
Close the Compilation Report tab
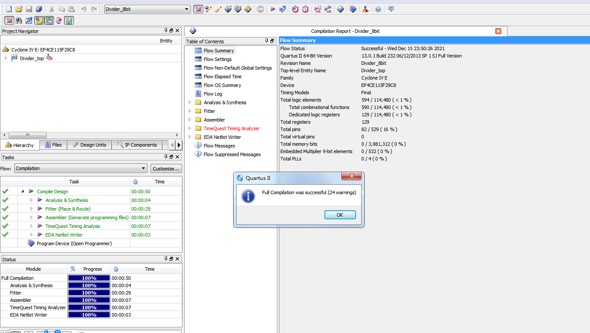coord(498,31)
